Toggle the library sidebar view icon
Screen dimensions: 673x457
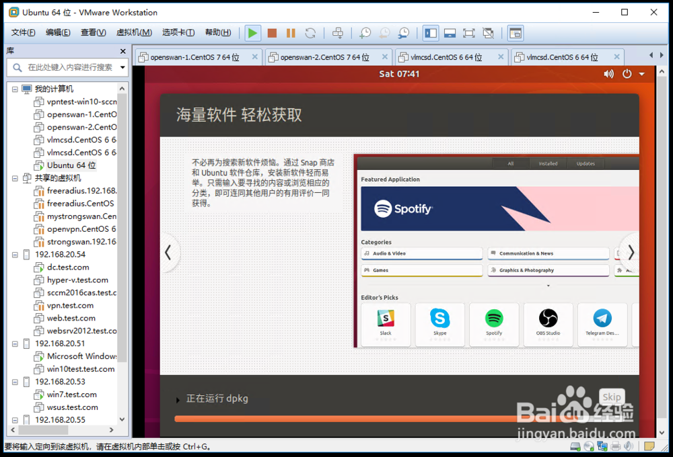(431, 33)
